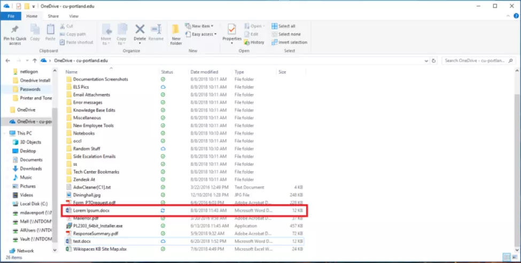Click the Back navigation arrow
Viewport: 521px width, 263px height.
[x=8, y=60]
